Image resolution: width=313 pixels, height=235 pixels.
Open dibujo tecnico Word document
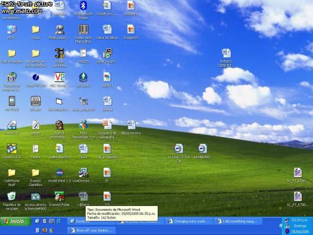[131, 125]
